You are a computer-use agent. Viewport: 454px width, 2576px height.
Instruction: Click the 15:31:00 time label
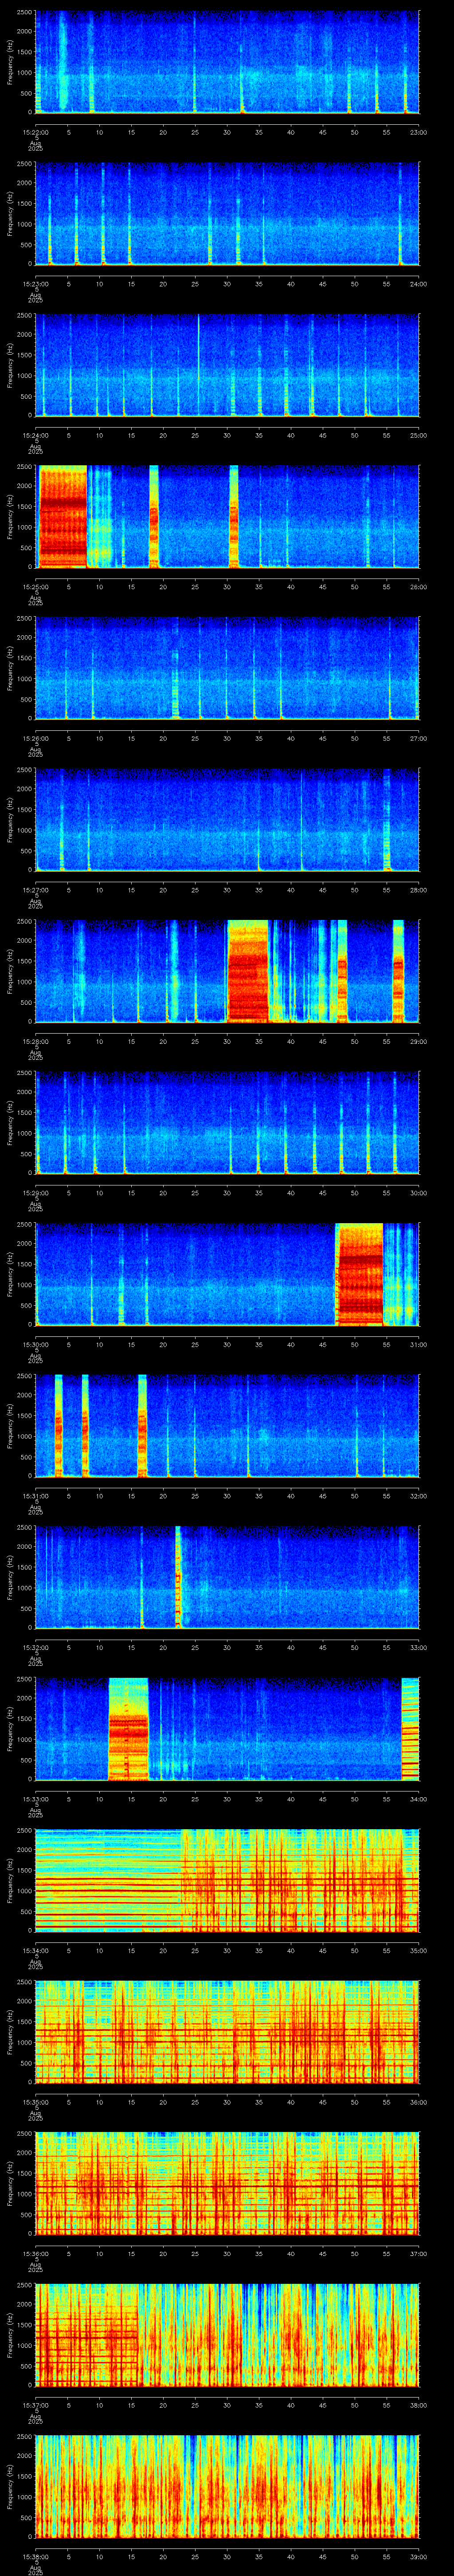[x=35, y=1496]
